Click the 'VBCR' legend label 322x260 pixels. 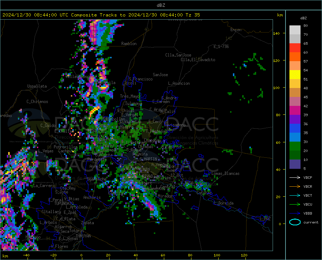pos(308,187)
